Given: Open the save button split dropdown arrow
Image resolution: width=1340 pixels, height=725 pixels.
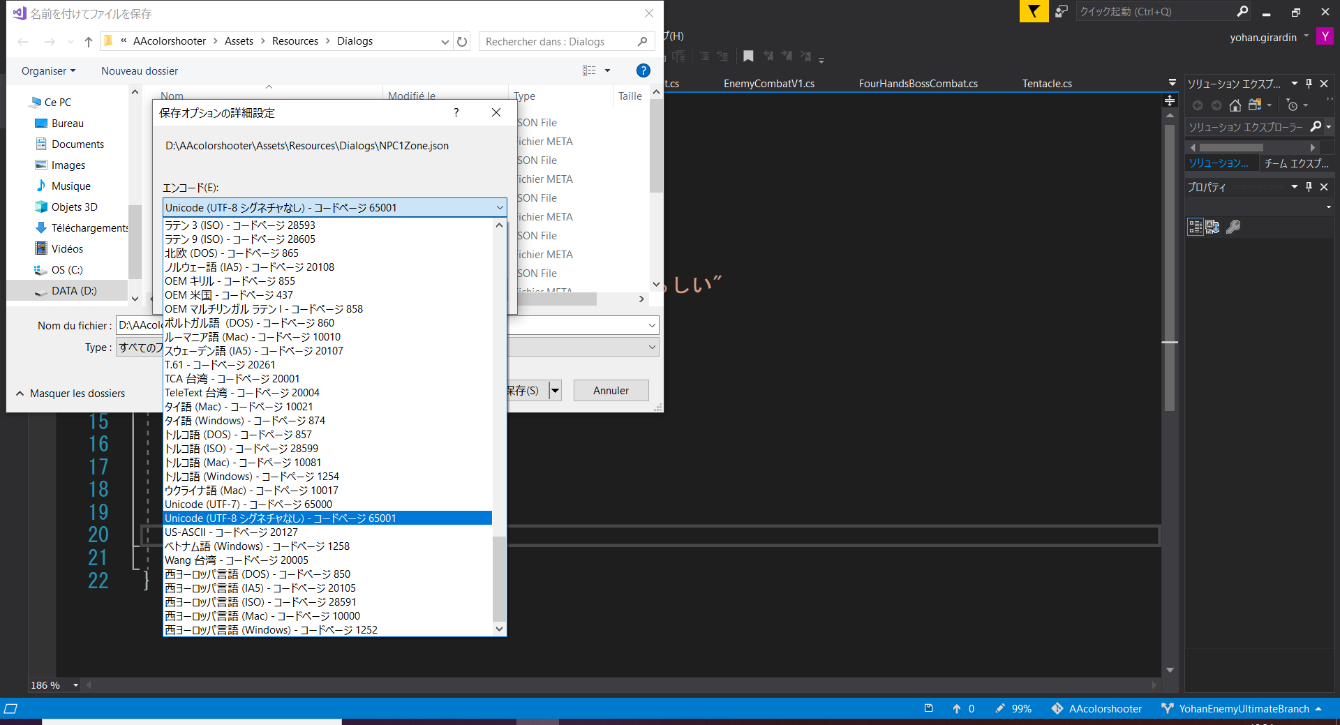Looking at the screenshot, I should (x=556, y=390).
